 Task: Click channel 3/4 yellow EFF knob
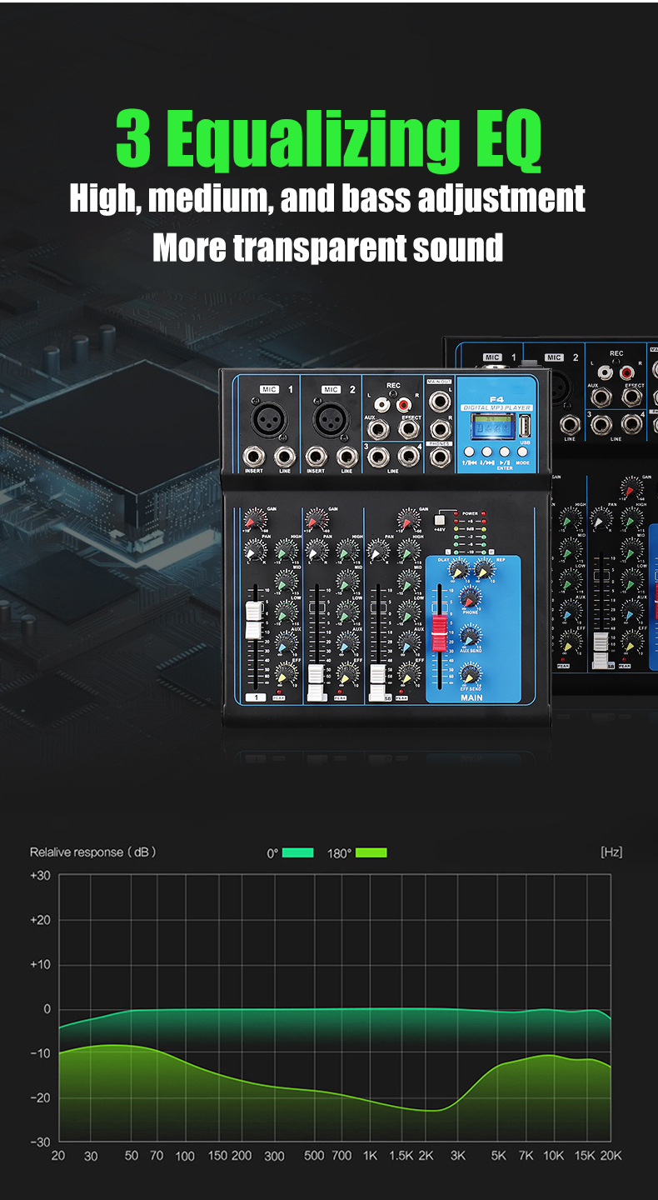click(408, 673)
